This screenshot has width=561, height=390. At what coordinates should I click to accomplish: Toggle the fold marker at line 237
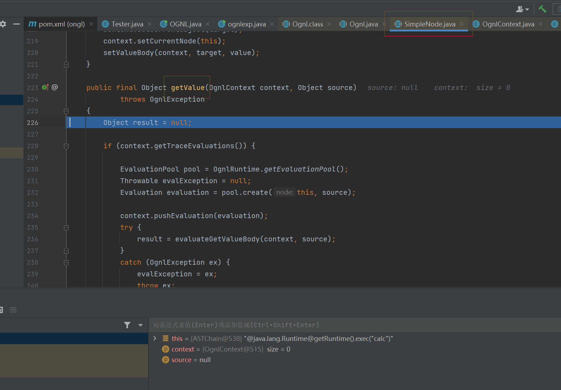66,251
